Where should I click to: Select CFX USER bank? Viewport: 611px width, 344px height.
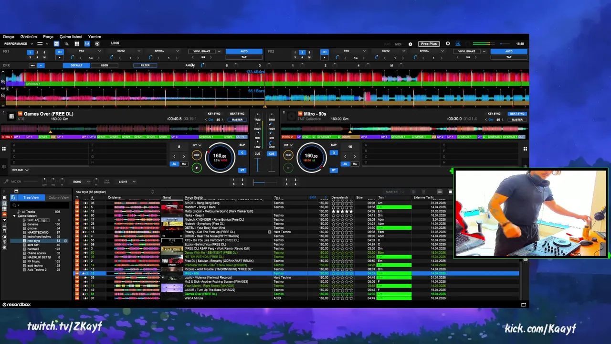pyautogui.click(x=105, y=65)
